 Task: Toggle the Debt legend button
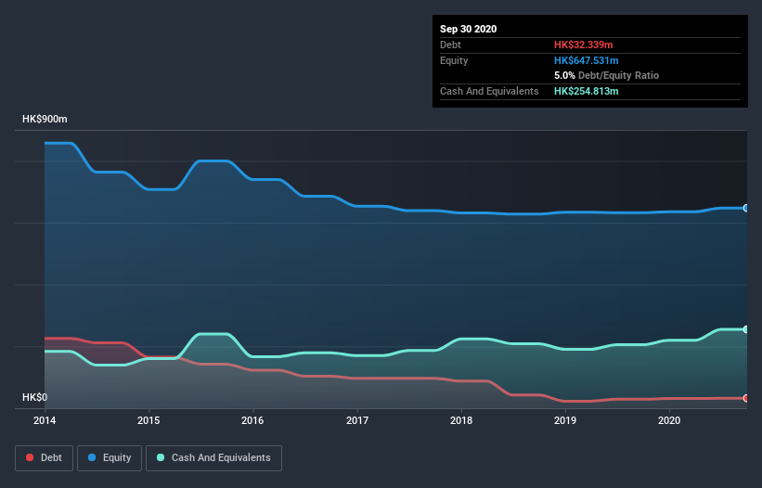(x=44, y=458)
